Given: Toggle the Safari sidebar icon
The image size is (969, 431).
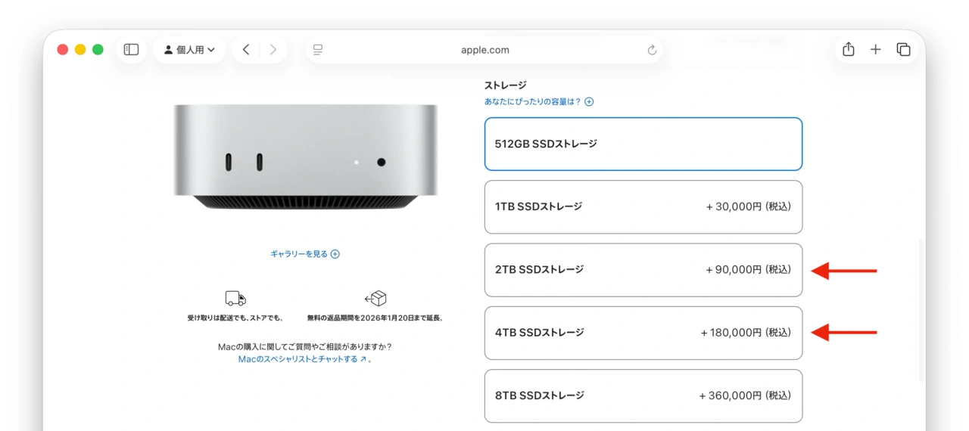Looking at the screenshot, I should [131, 50].
